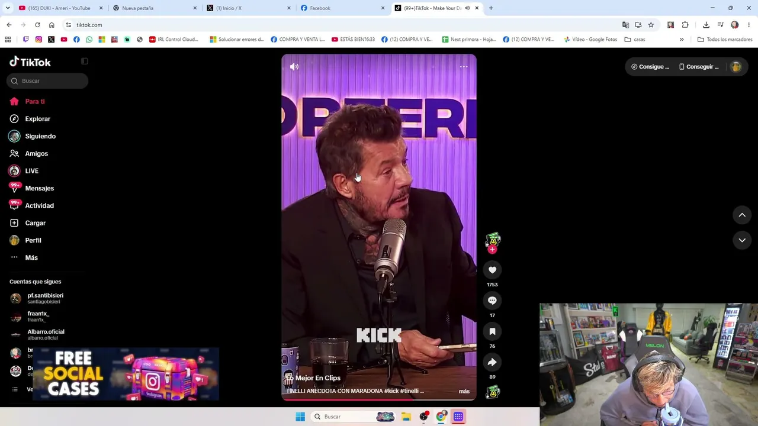Open the browser downloads

point(706,25)
